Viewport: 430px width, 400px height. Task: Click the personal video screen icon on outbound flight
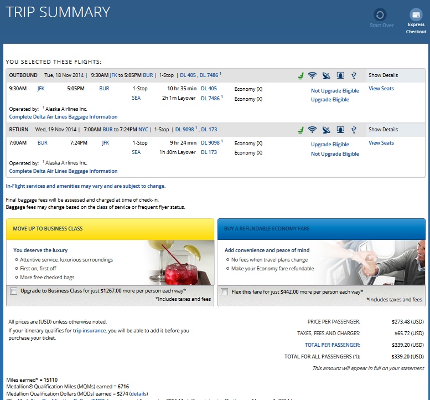pos(340,75)
